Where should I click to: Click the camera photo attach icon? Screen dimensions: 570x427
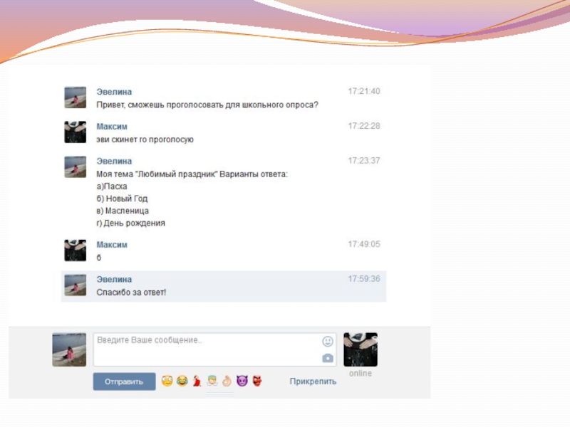coord(328,359)
